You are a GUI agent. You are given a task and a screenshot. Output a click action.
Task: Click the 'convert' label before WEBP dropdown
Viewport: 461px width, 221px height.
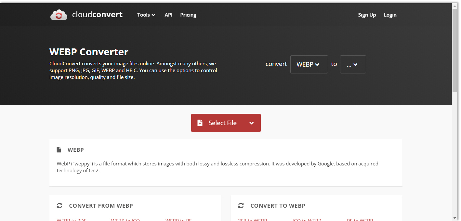click(276, 64)
